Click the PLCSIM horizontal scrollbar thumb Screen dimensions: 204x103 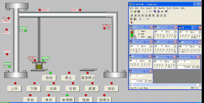point(165,85)
